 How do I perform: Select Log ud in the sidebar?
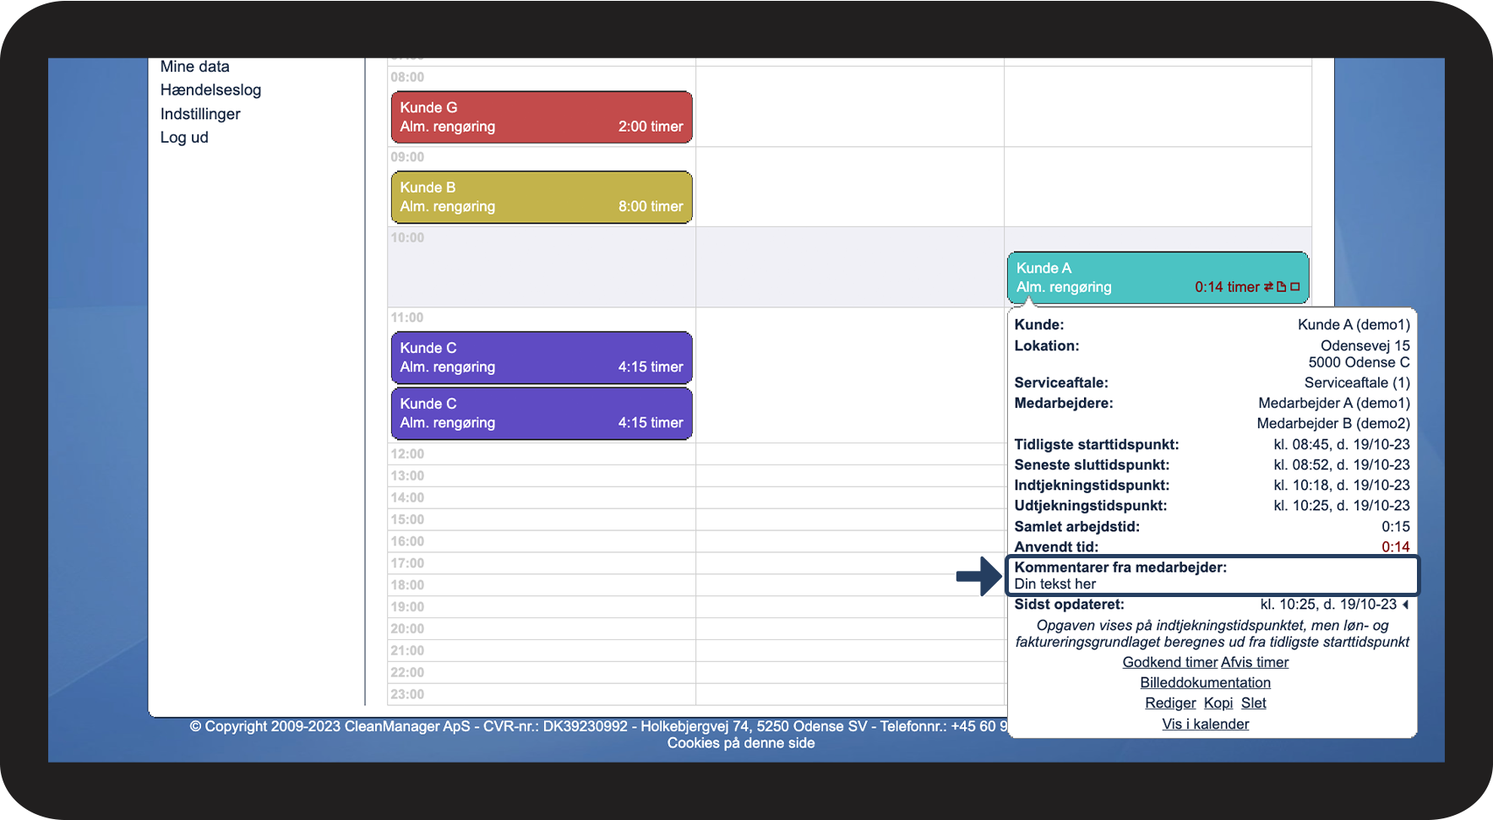[x=184, y=138]
